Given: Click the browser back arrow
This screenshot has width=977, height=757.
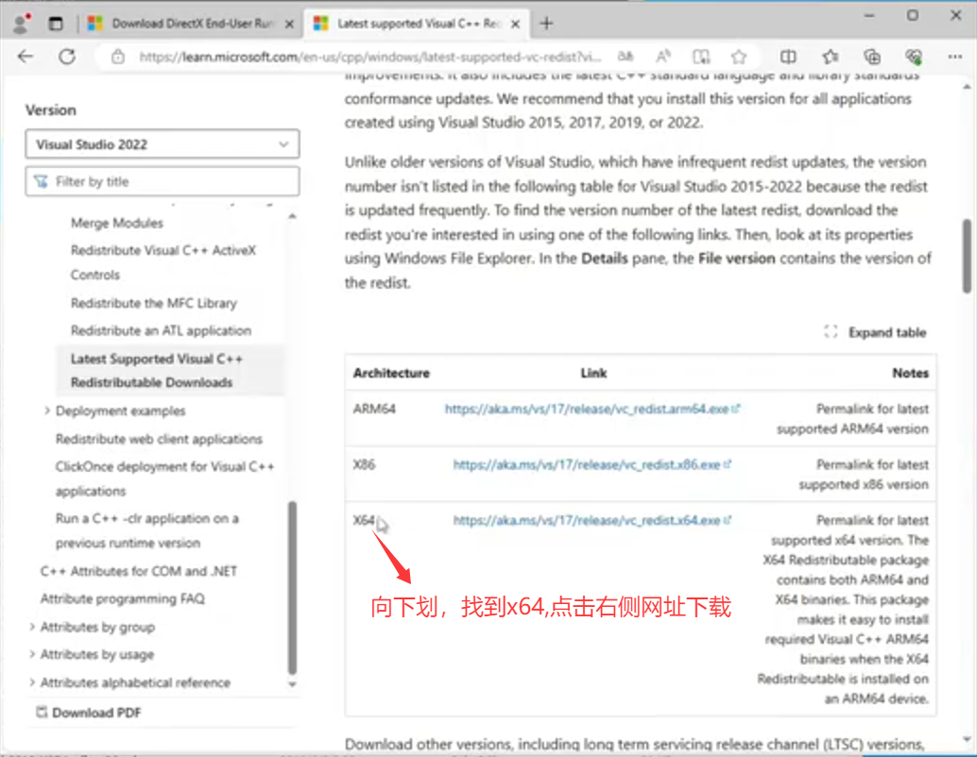Looking at the screenshot, I should (x=26, y=57).
